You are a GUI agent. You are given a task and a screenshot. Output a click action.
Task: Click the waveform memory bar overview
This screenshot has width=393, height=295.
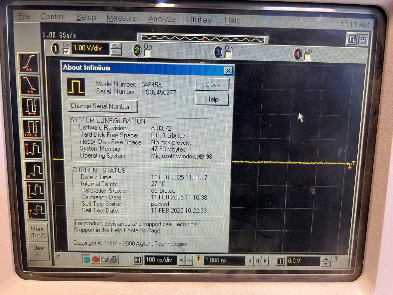pos(203,39)
